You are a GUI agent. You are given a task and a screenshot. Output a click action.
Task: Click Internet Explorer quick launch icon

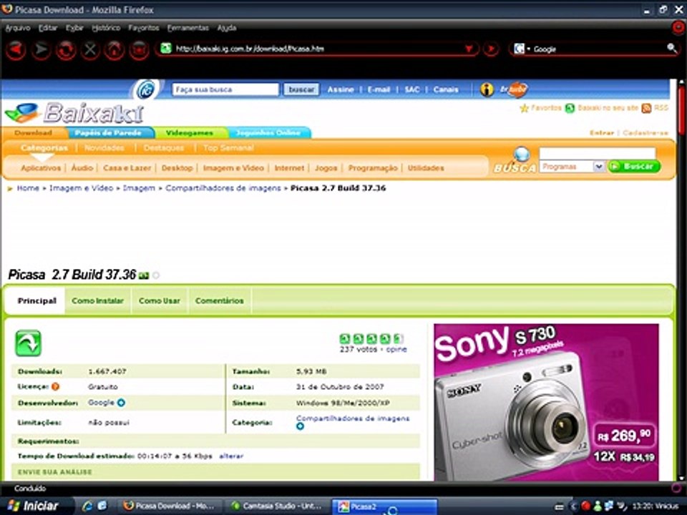(x=87, y=506)
